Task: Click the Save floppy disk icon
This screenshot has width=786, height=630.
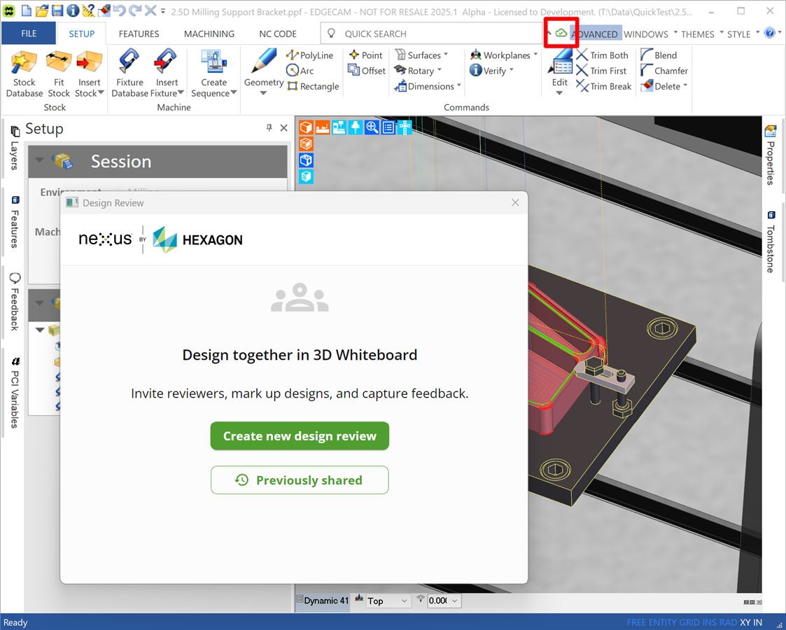Action: click(x=57, y=10)
